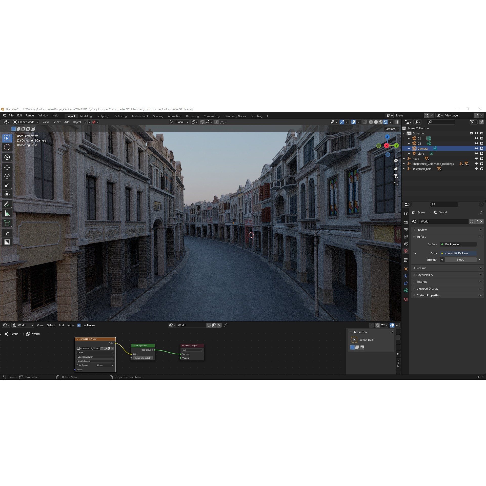Open the Object Mode dropdown

[x=25, y=122]
